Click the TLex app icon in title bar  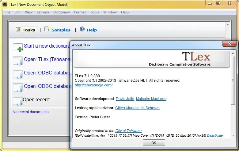(x=5, y=4)
